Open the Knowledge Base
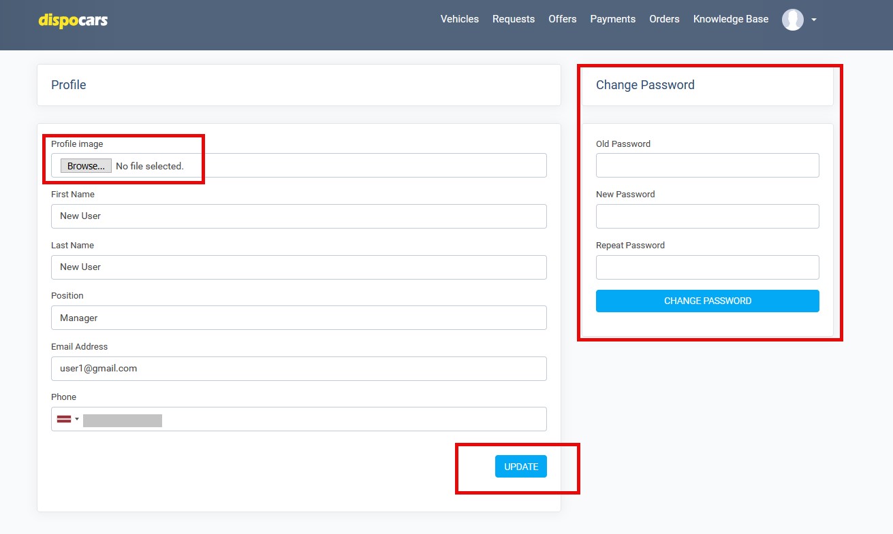893x534 pixels. coord(730,19)
